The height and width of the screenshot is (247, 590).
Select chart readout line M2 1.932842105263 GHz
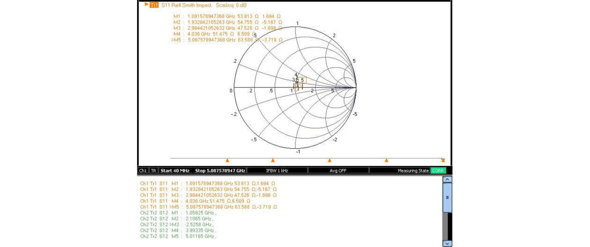[228, 22]
